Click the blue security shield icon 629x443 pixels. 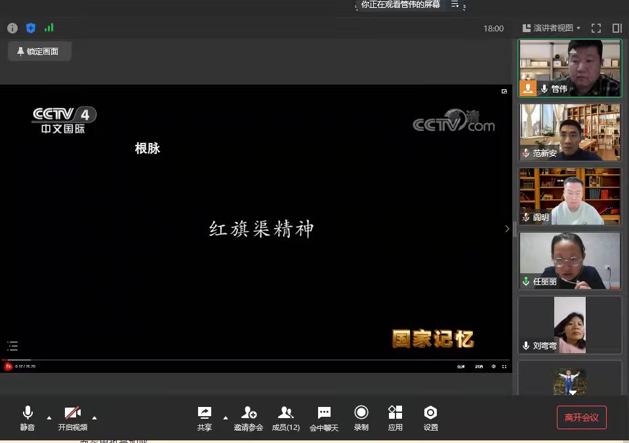coord(31,28)
